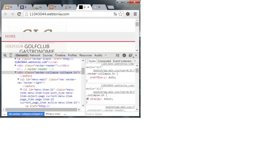Collapse the ul menu-main node
The height and width of the screenshot is (150, 267).
[18, 79]
